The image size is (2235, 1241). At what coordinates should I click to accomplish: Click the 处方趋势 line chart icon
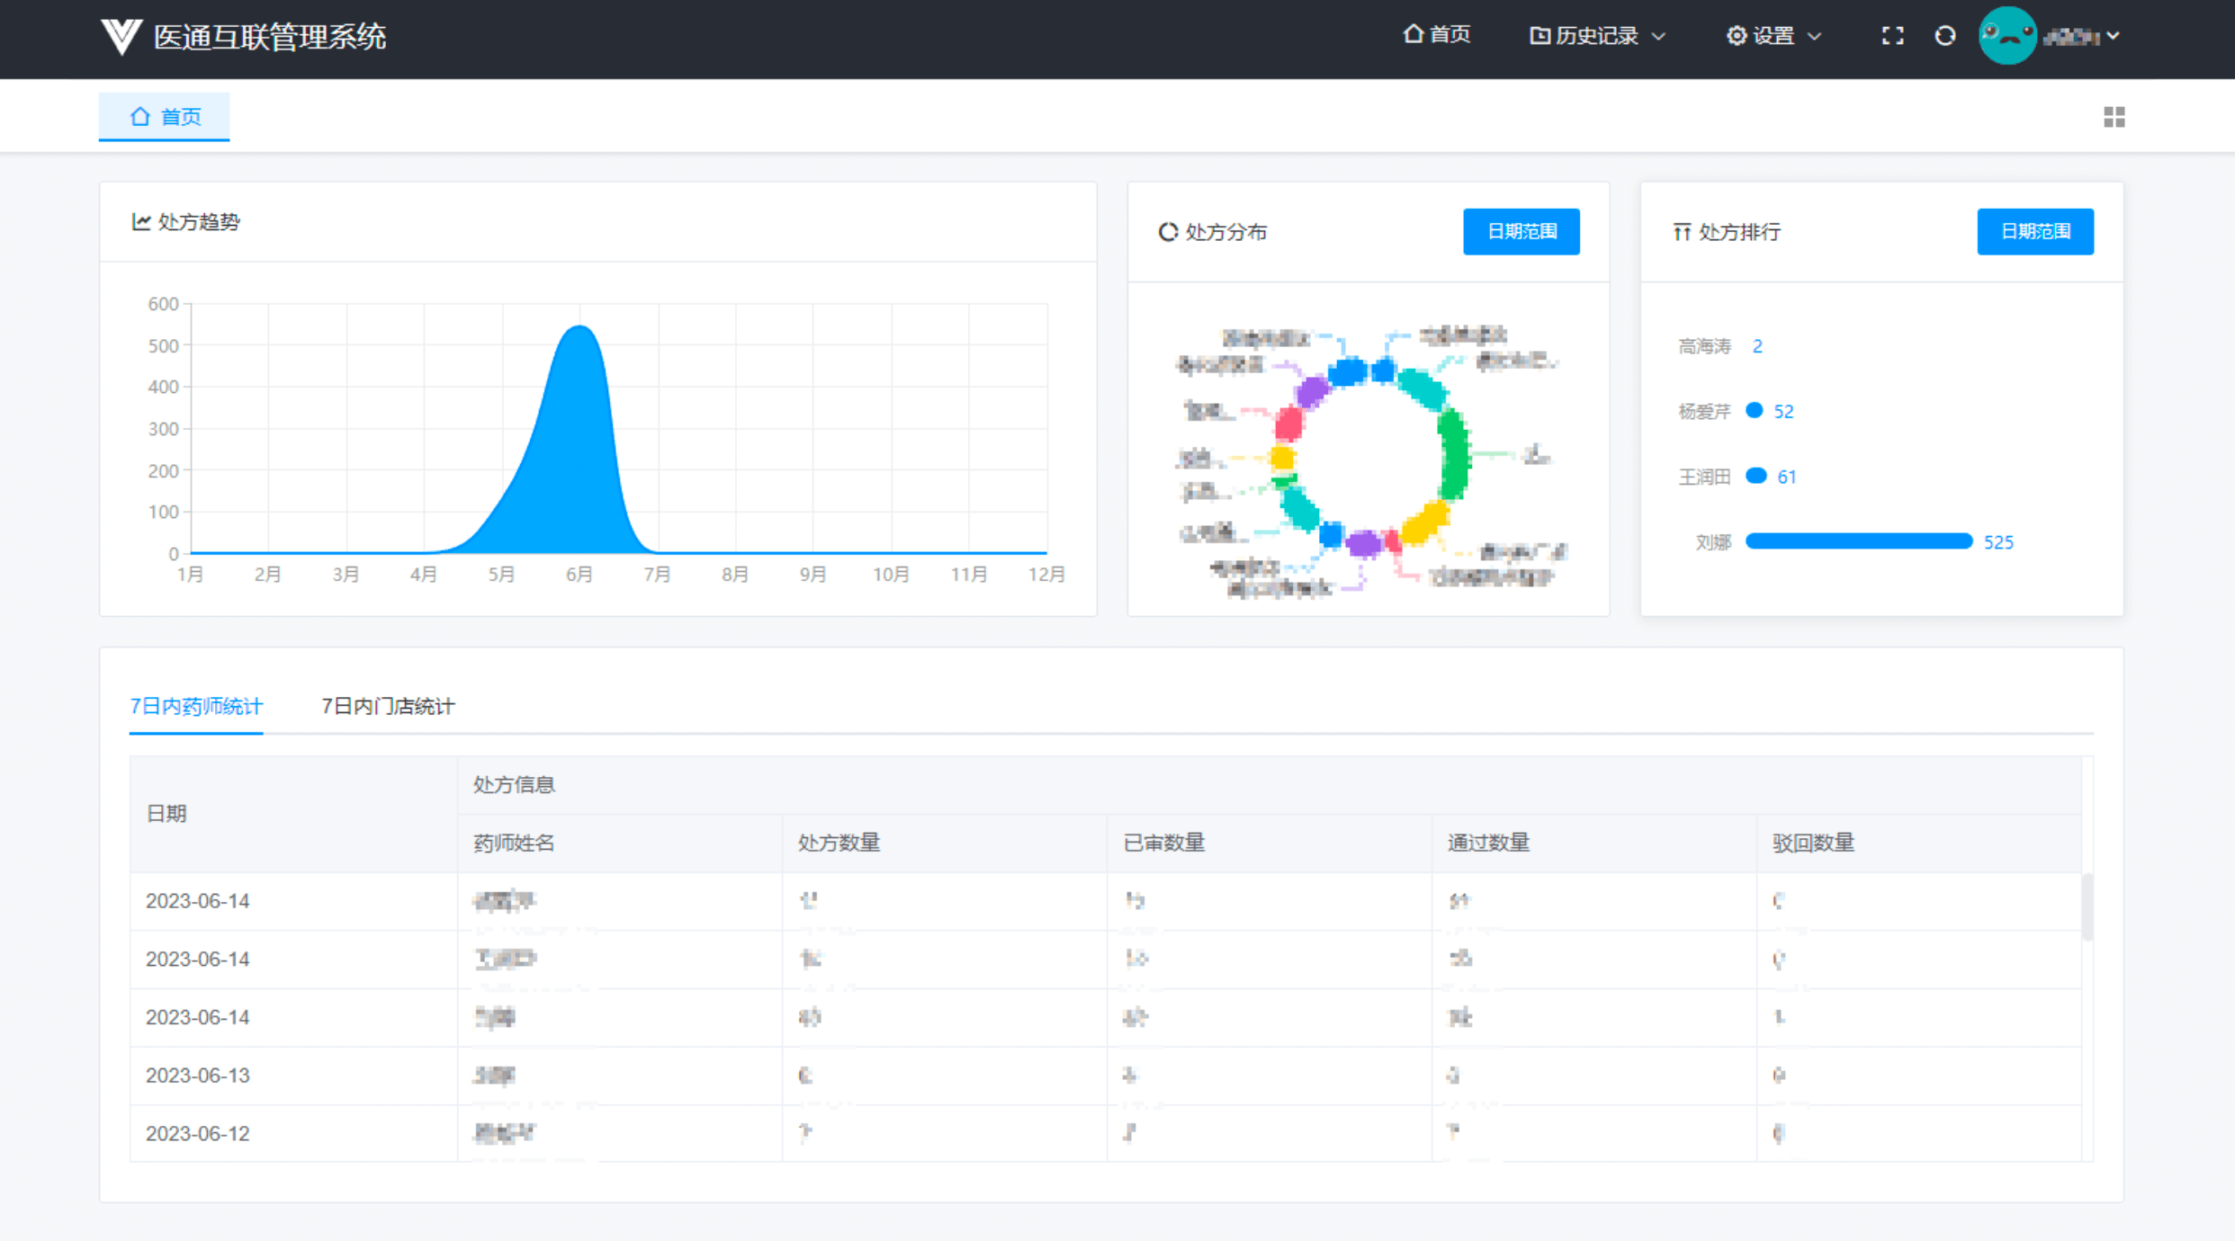click(x=141, y=222)
